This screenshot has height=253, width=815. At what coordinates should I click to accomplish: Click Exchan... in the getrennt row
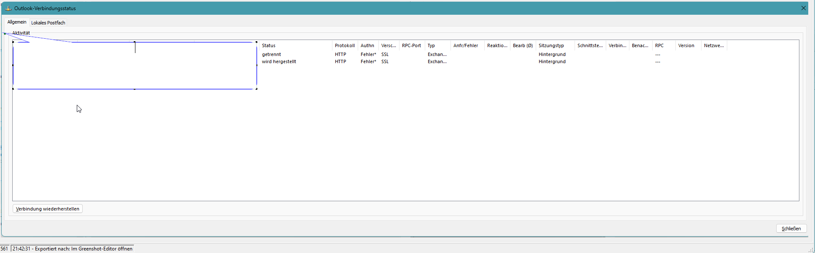437,54
